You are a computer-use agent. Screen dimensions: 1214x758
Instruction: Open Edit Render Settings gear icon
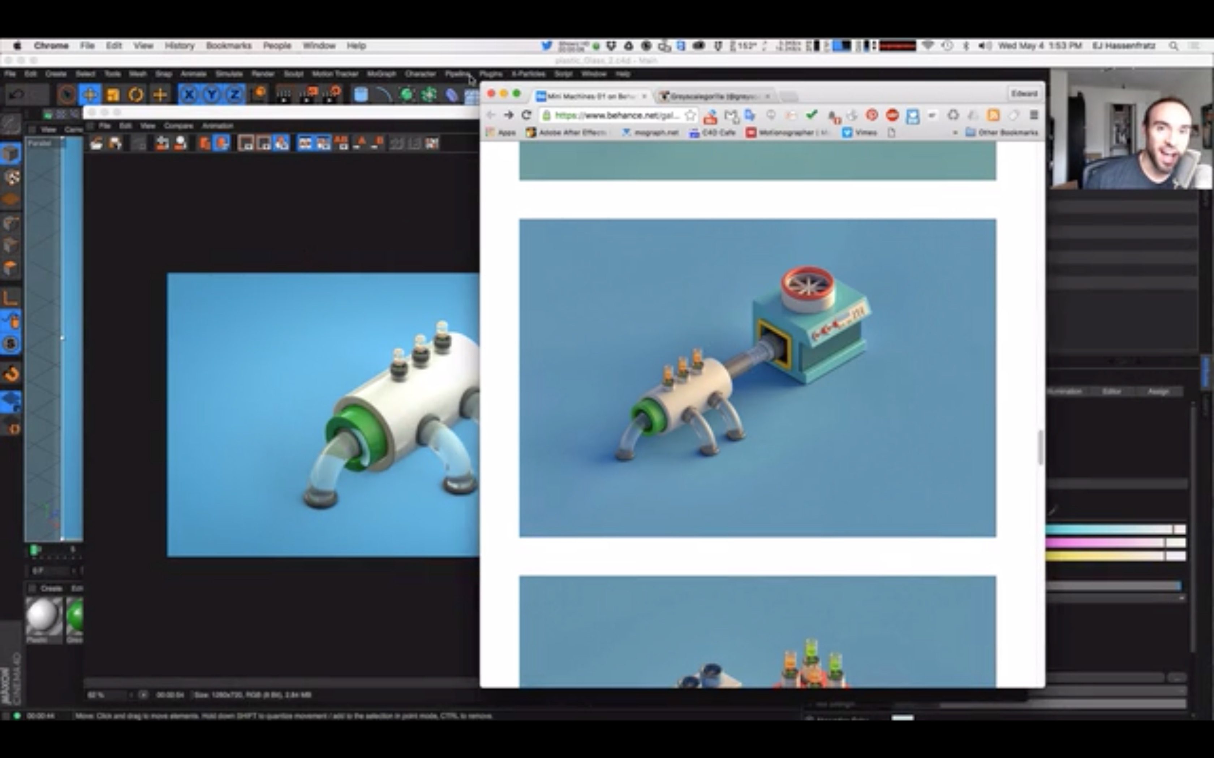[x=332, y=95]
